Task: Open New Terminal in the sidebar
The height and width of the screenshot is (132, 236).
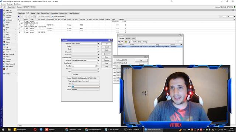Action: (x=10, y=54)
